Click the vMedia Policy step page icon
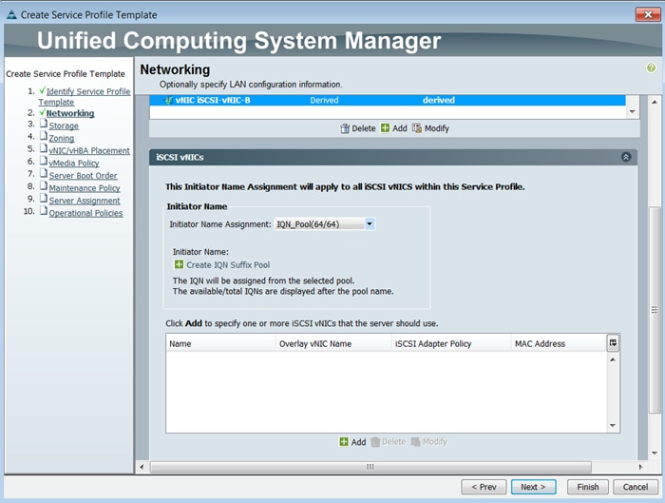Viewport: 665px width, 503px height. [x=44, y=161]
